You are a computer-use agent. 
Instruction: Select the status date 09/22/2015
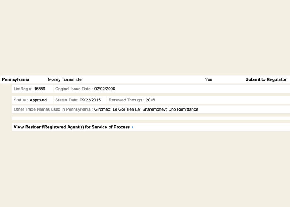pos(90,100)
